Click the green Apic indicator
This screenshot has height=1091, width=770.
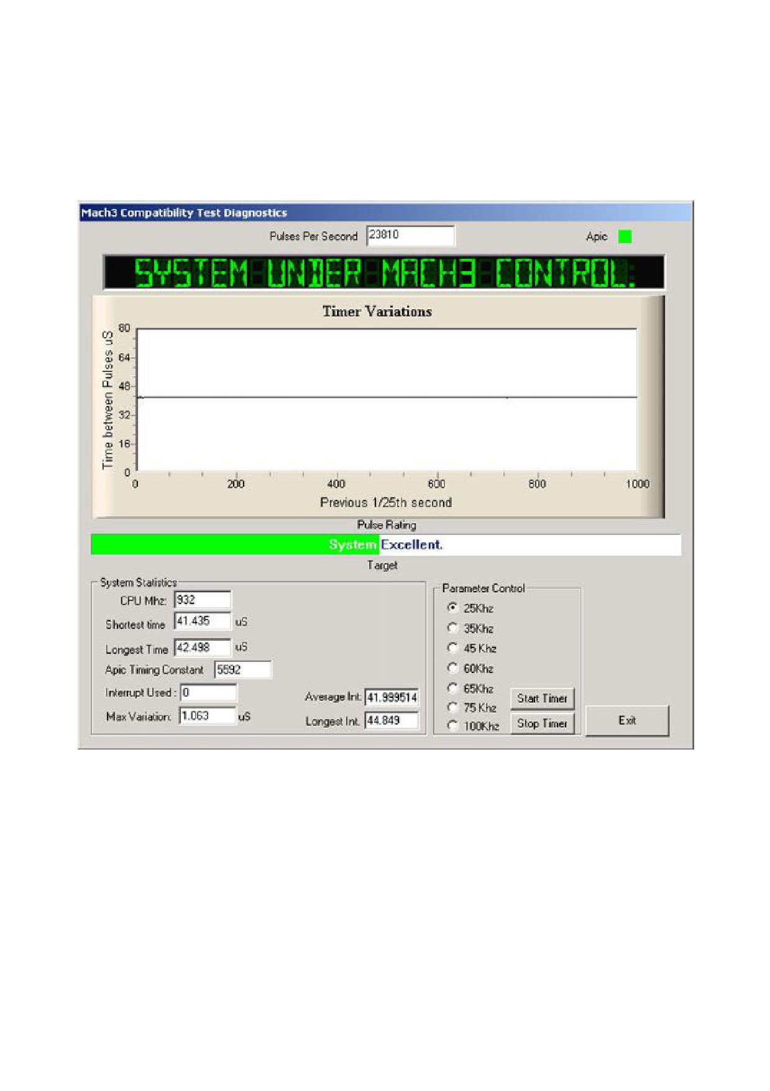(625, 236)
